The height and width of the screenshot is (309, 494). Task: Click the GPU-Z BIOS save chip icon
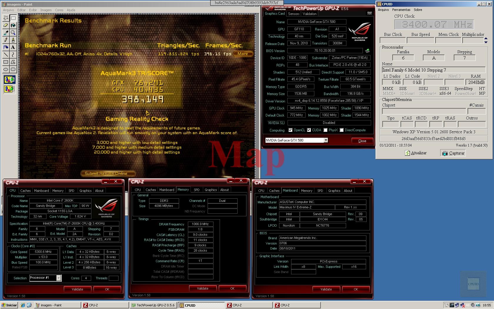pyautogui.click(x=367, y=51)
